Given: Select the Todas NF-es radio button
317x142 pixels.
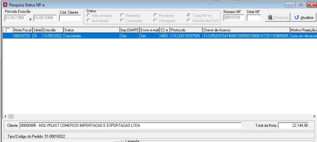Looking at the screenshot, I should click(189, 15).
